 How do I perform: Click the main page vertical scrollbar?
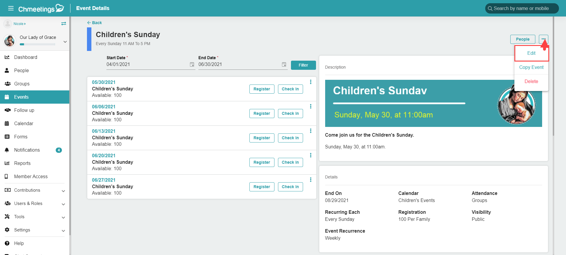pos(554,77)
